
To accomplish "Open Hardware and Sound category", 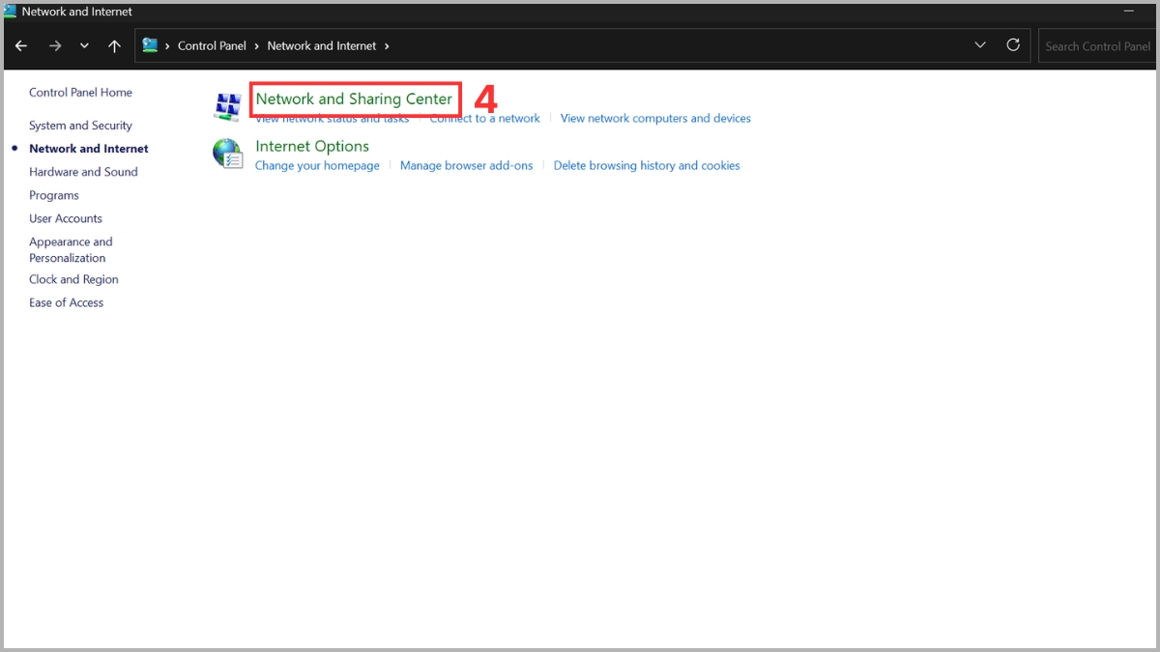I will pos(83,172).
